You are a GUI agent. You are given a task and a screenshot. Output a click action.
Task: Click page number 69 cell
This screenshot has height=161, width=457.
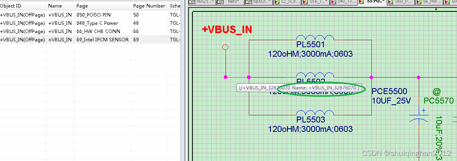click(x=136, y=40)
